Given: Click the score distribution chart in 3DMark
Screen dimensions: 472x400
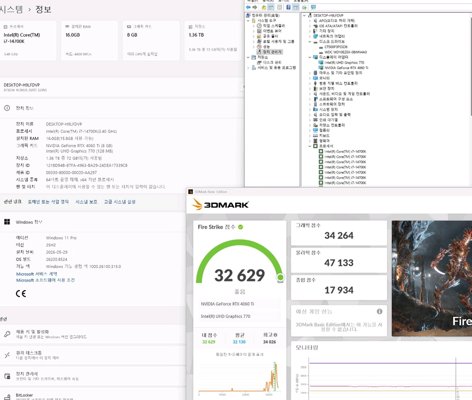Looking at the screenshot, I should click(x=240, y=378).
